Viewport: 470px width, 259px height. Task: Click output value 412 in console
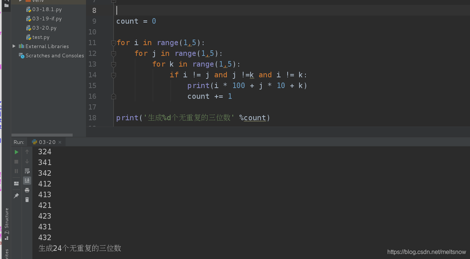(45, 184)
